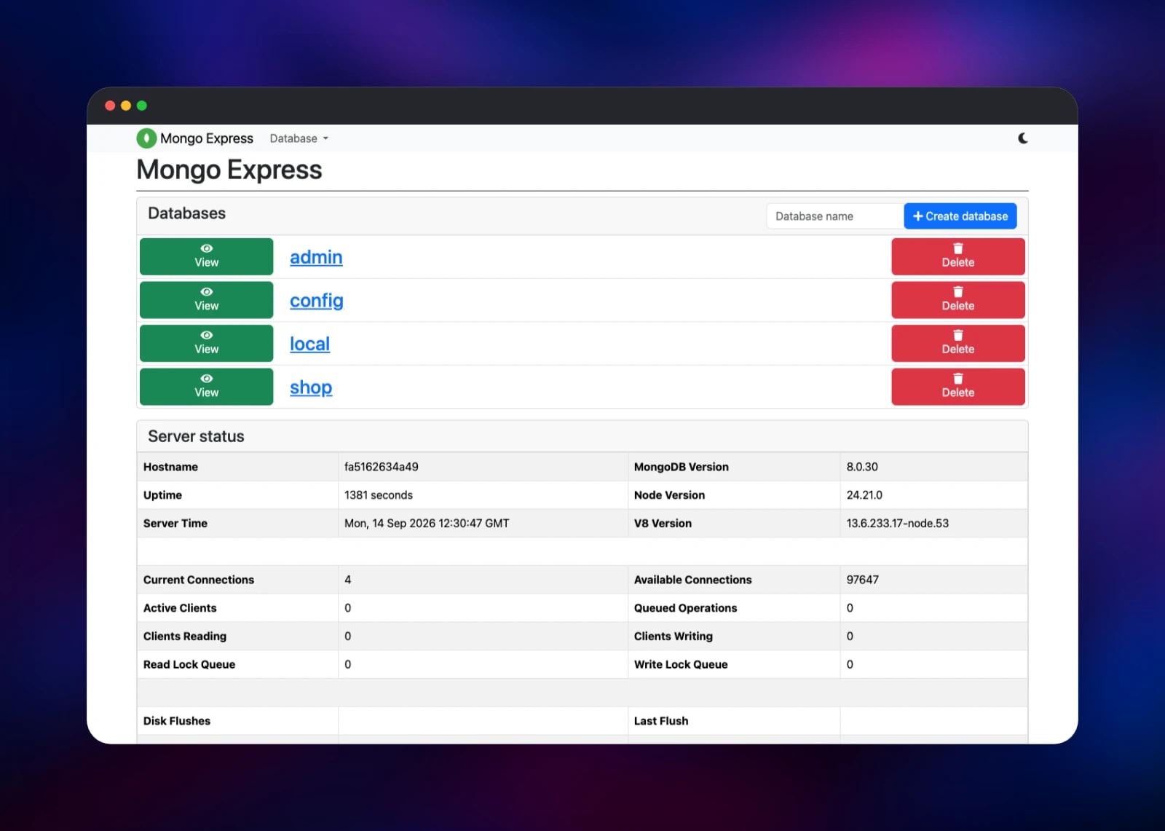The image size is (1165, 831).
Task: Click the Disk Flushes label
Action: (177, 721)
